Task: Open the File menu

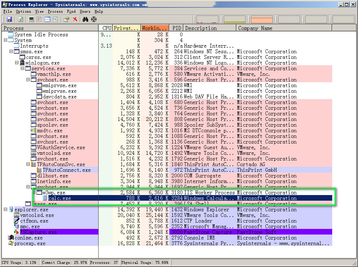Action: (7, 11)
